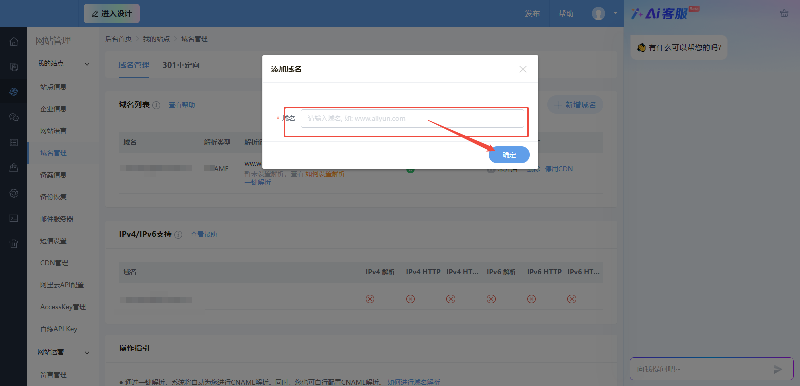Go to 我的站点 breadcrumb
The height and width of the screenshot is (386, 800).
pos(156,39)
